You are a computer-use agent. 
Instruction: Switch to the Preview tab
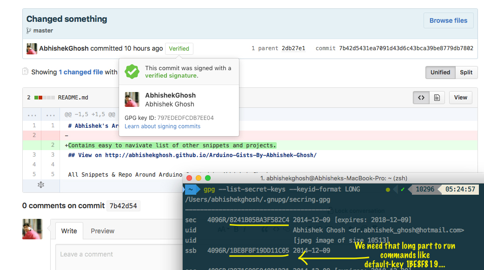[x=102, y=231]
